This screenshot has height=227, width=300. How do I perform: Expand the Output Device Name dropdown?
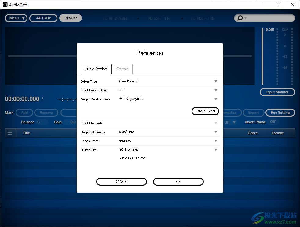click(216, 99)
